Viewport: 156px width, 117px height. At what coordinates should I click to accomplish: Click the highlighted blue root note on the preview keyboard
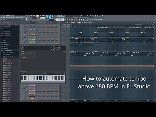click(43, 78)
